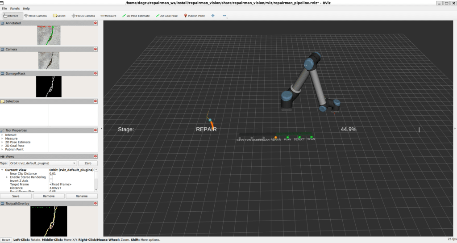Start the 2D Pose Estimate tool
Image resolution: width=457 pixels, height=243 pixels.
[x=136, y=16]
